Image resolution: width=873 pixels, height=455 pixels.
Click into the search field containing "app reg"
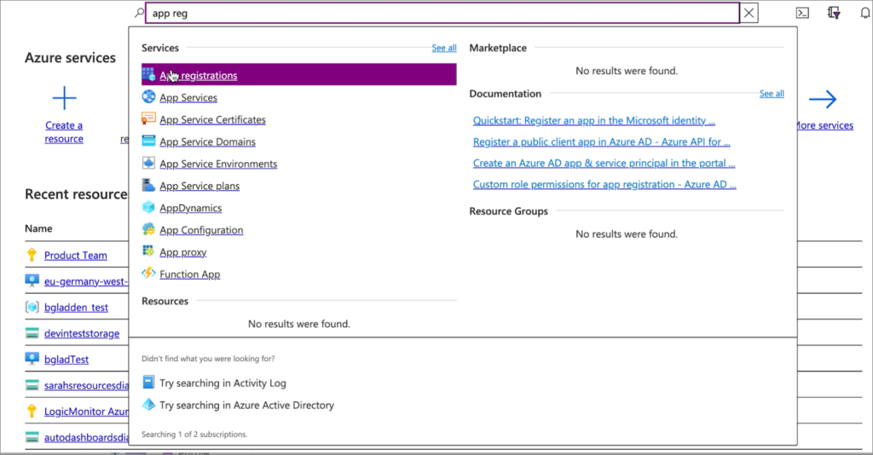coord(442,14)
